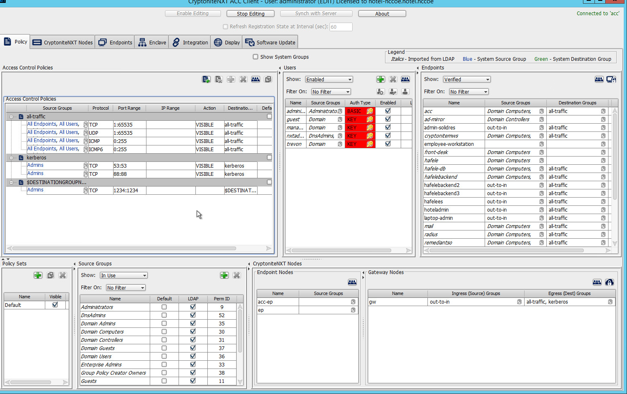
Task: Toggle Default checkbox for Administrators group
Action: [164, 307]
